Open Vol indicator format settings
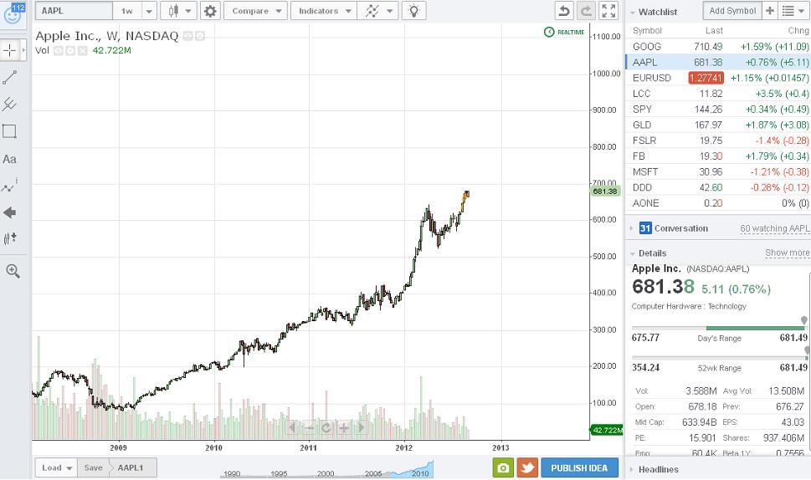Image resolution: width=811 pixels, height=480 pixels. click(x=70, y=51)
